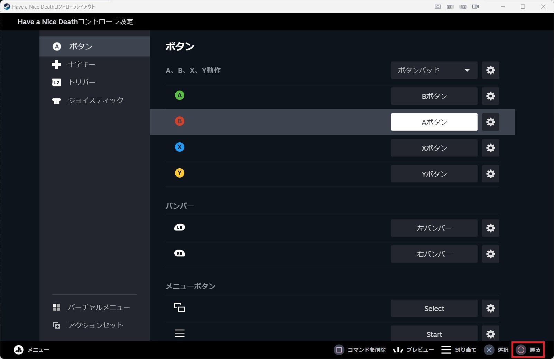Viewport: 554px width, 359px height.
Task: Click the Xボタン binding button
Action: click(x=434, y=148)
